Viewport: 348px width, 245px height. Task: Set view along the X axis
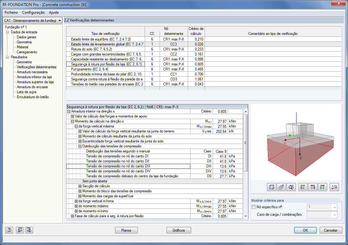(303, 187)
